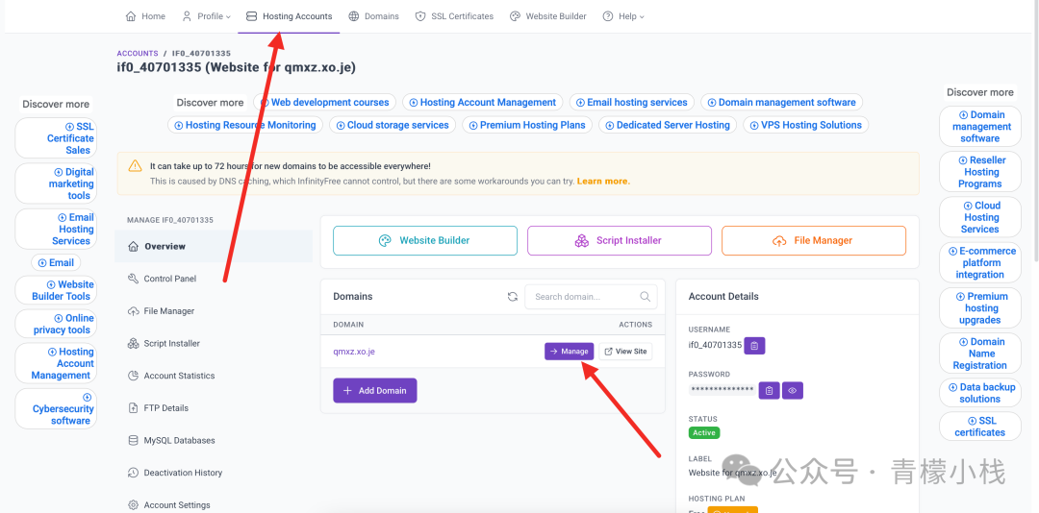The height and width of the screenshot is (513, 1039).
Task: Copy the password with clipboard icon
Action: 769,390
